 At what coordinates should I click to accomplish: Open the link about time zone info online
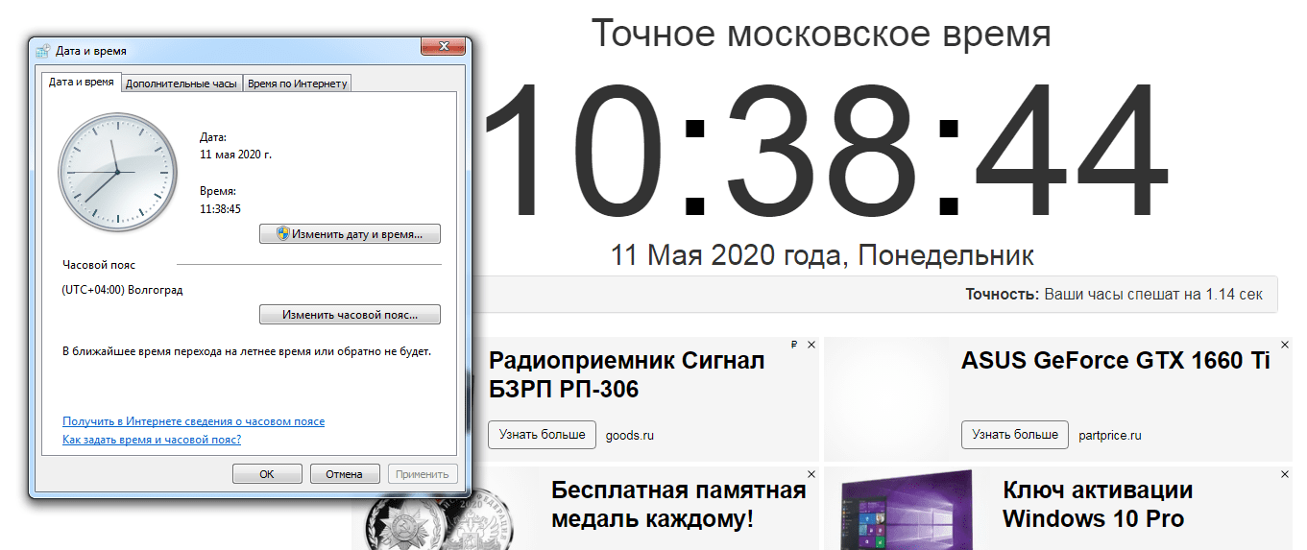[193, 421]
